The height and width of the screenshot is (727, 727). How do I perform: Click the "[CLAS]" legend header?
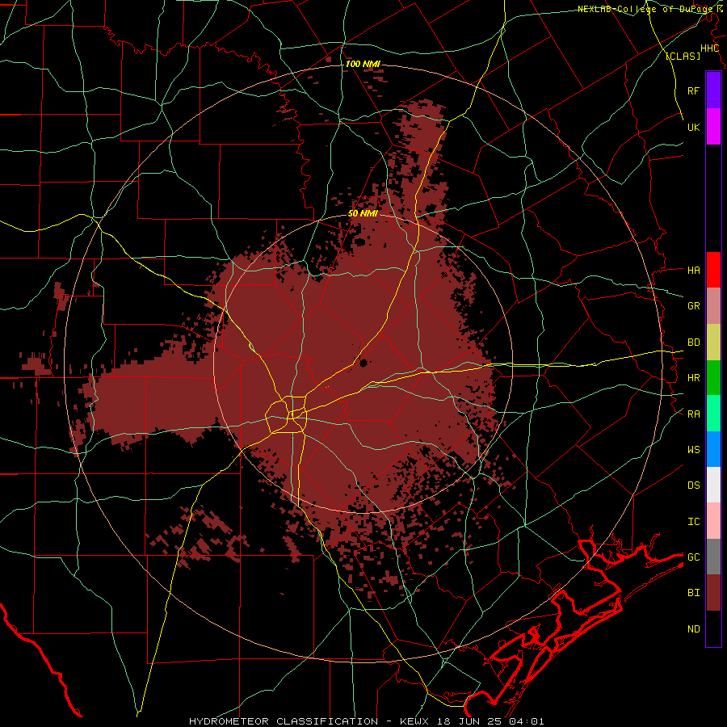click(x=683, y=56)
